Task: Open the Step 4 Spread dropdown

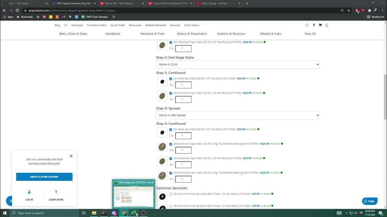Action: 238,115
